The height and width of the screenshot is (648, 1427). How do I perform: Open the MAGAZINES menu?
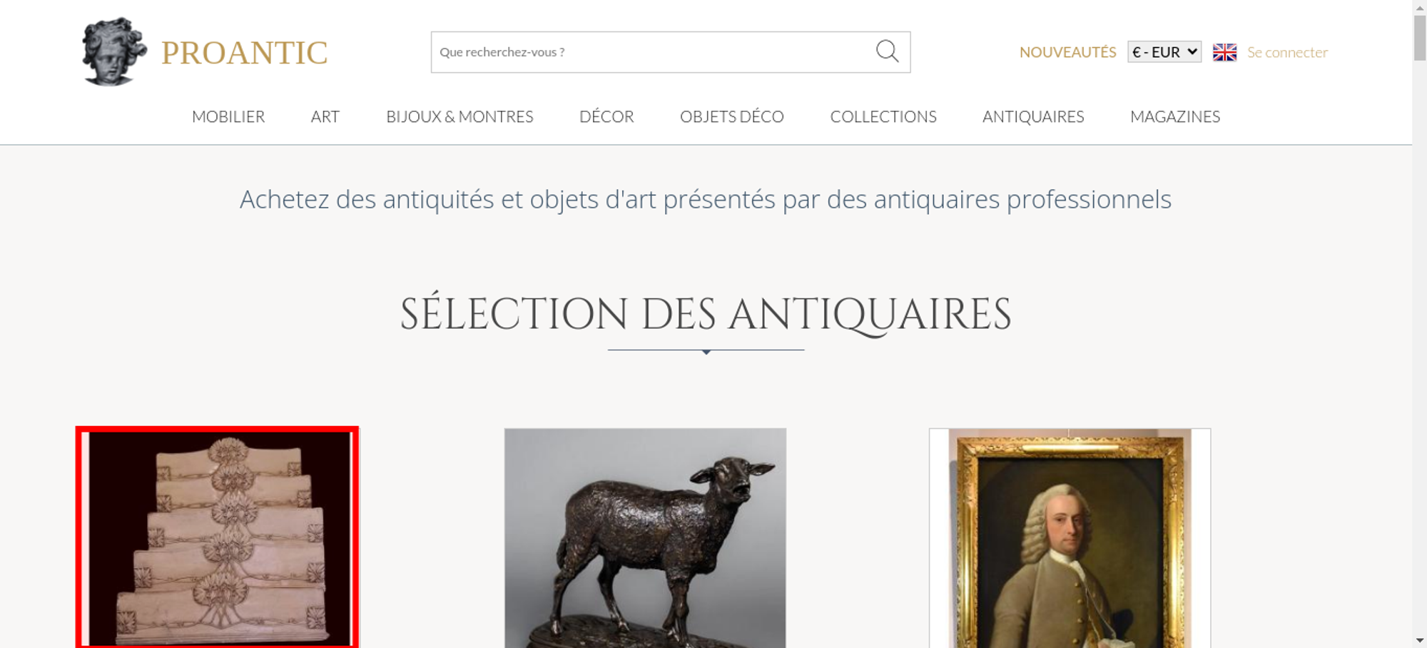point(1175,116)
